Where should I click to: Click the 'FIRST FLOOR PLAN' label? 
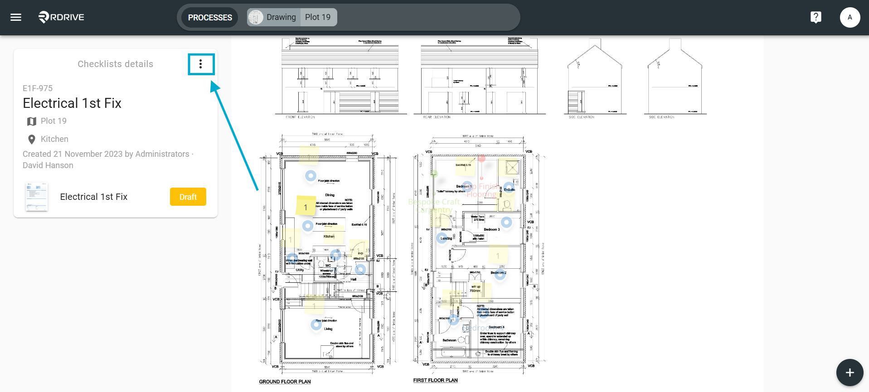click(435, 380)
